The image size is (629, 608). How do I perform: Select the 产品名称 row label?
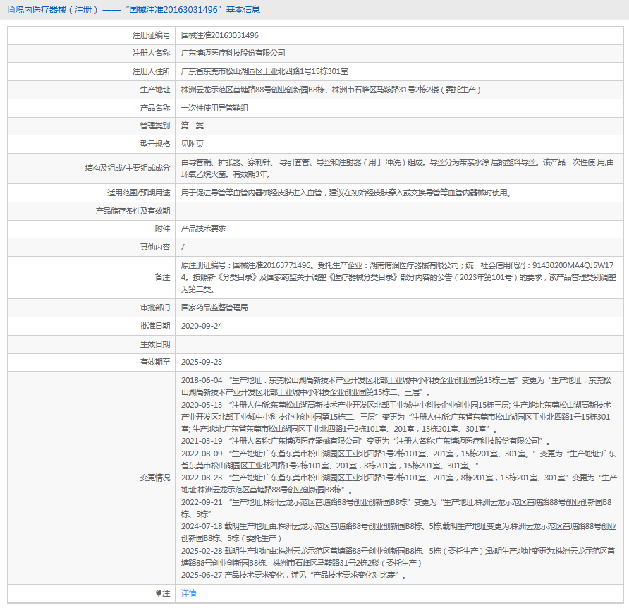click(x=155, y=108)
